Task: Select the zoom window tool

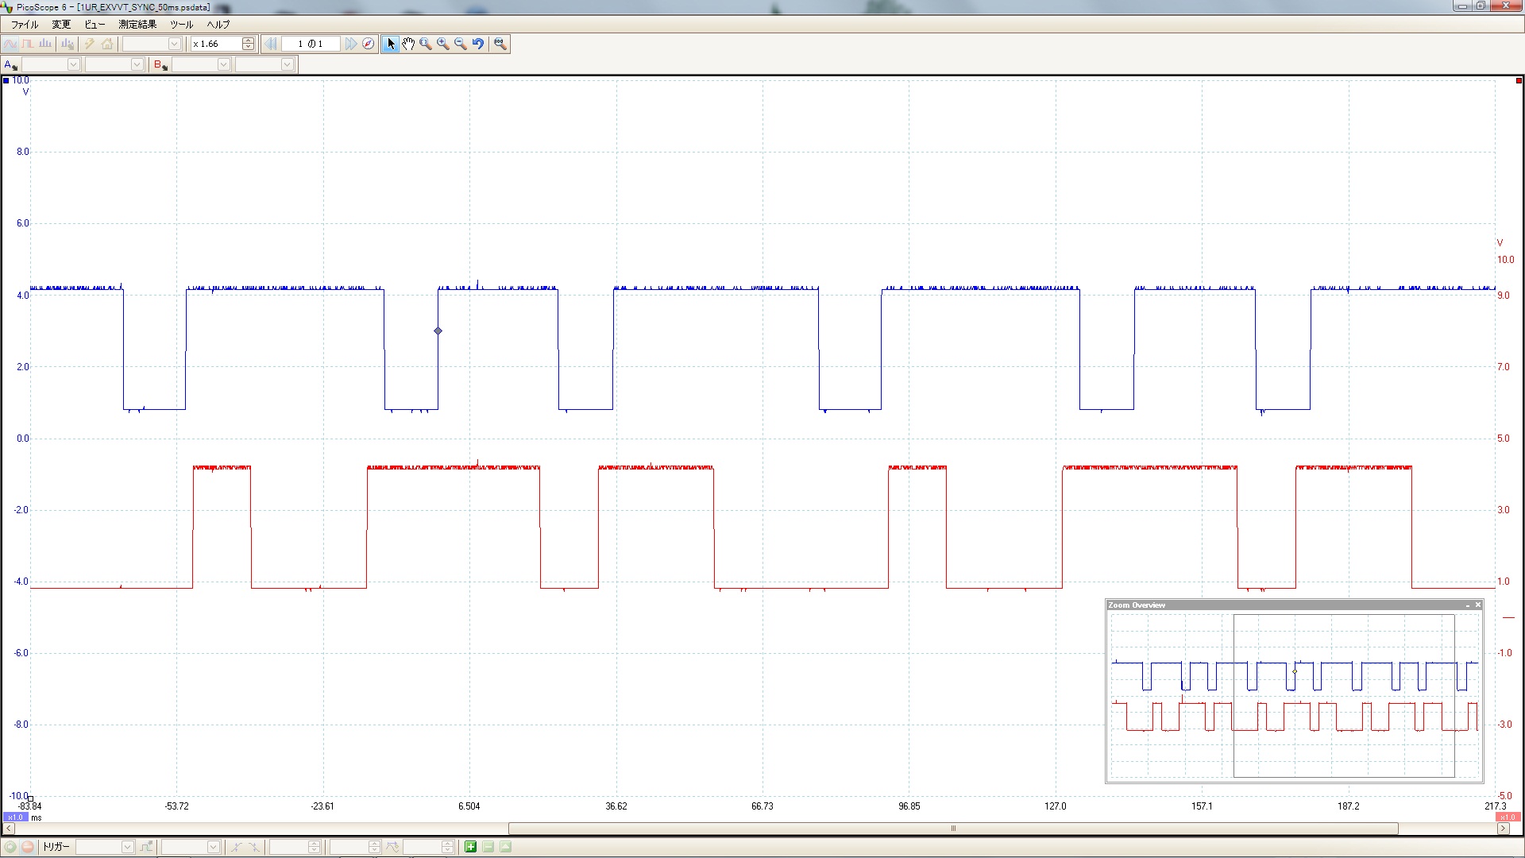Action: [x=426, y=44]
